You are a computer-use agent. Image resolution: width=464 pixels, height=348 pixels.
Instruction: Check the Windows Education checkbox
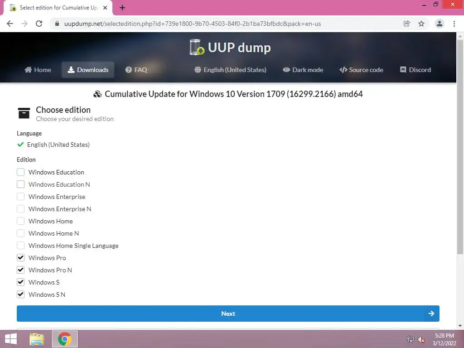(21, 172)
